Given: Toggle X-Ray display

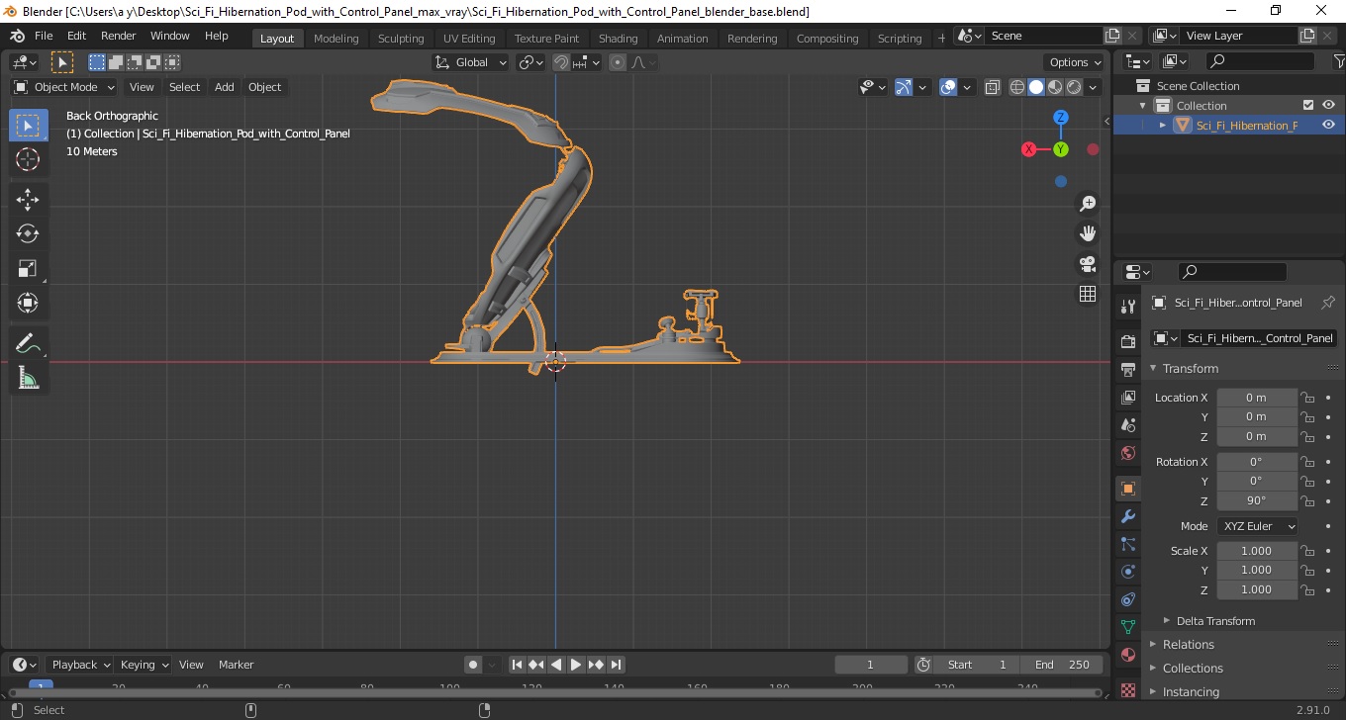Looking at the screenshot, I should coord(993,87).
